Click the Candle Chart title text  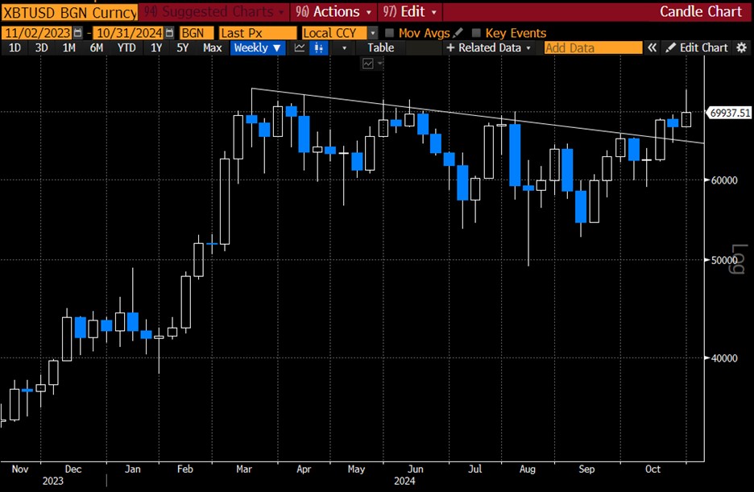(x=701, y=11)
